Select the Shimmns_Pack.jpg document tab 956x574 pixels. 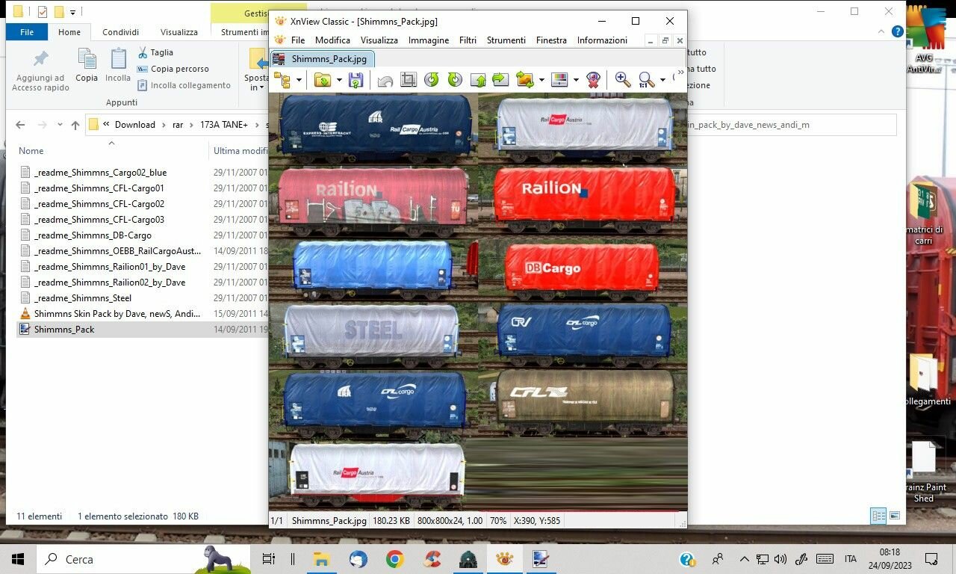coord(322,59)
